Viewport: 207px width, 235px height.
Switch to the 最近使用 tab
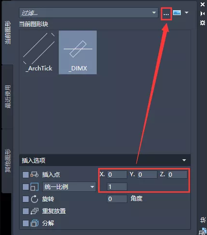(x=7, y=97)
